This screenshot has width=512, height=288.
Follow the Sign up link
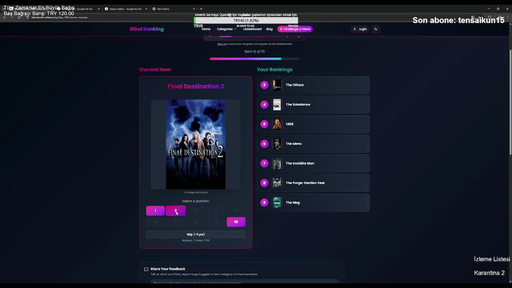[222, 44]
